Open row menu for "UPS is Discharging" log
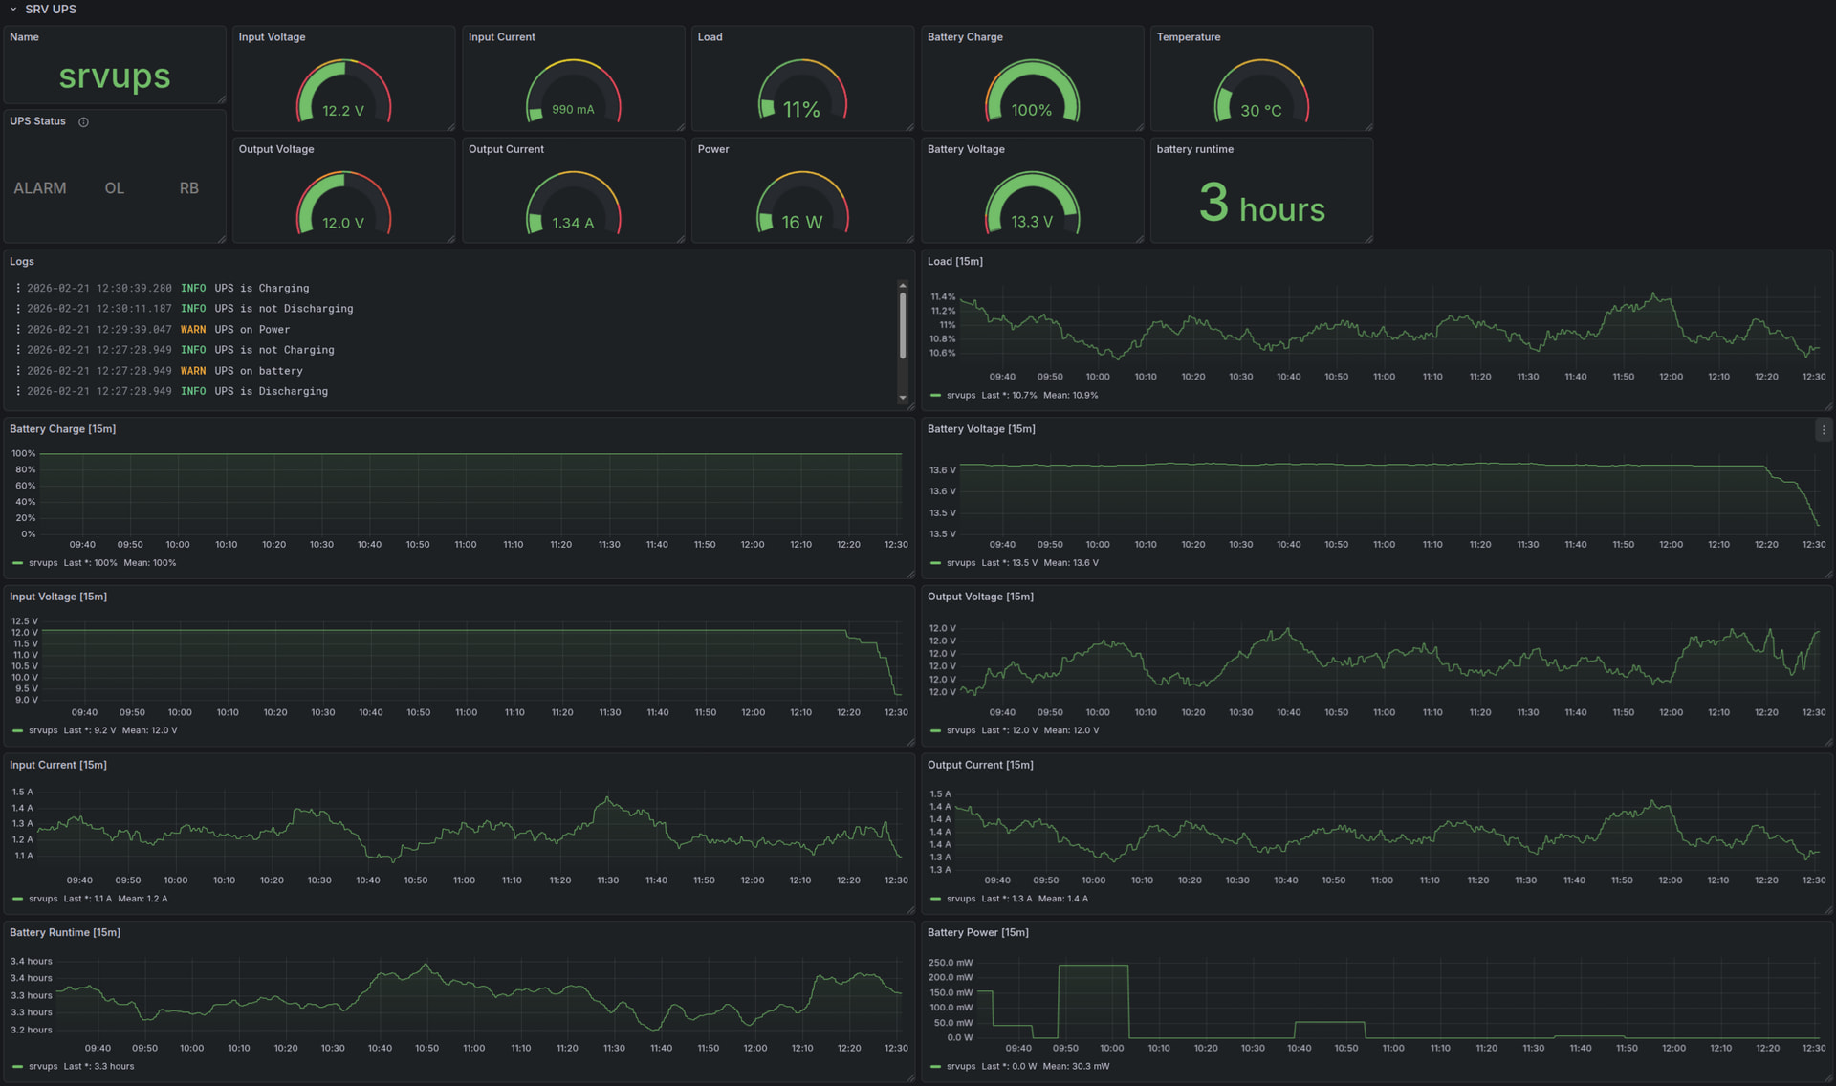 [18, 392]
